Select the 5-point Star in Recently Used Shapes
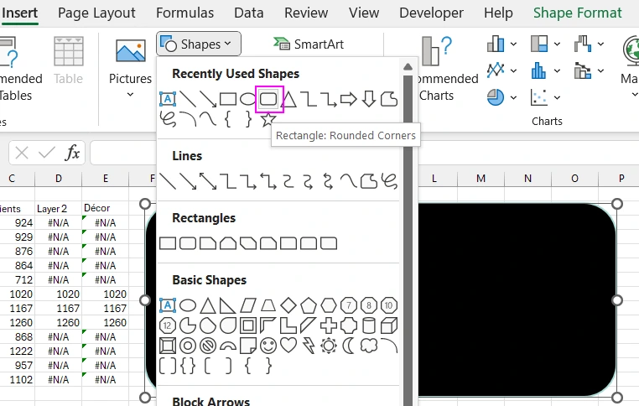 point(268,119)
